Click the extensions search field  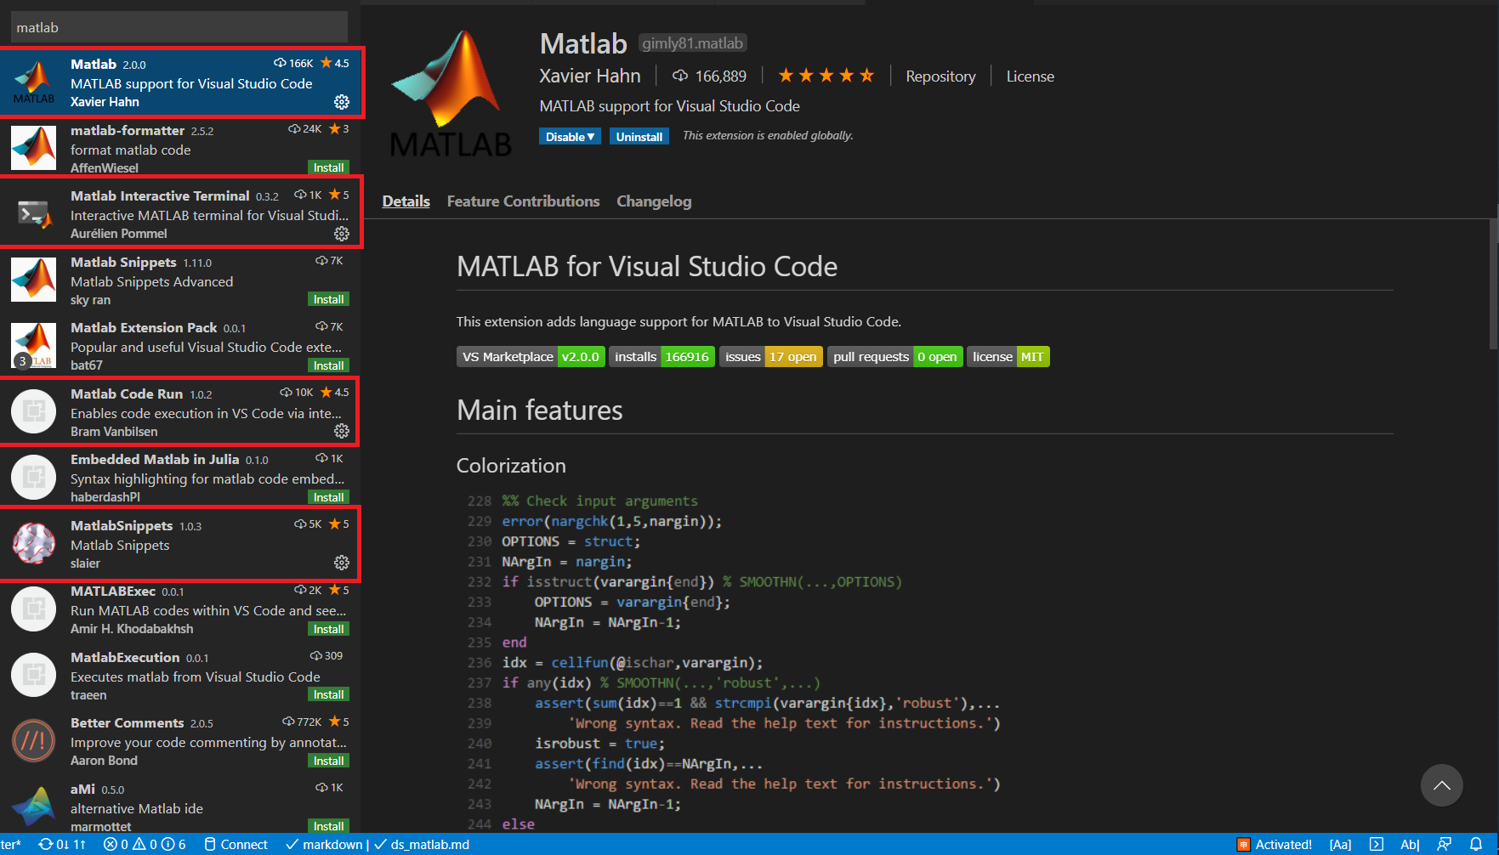point(179,27)
